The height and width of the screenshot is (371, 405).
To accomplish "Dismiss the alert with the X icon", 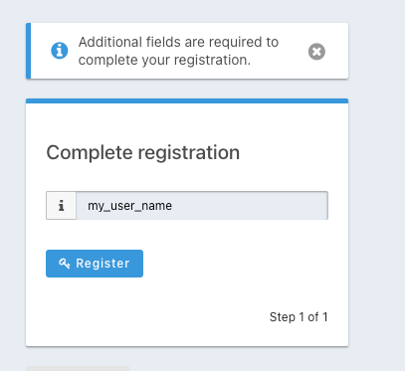I will (x=316, y=52).
